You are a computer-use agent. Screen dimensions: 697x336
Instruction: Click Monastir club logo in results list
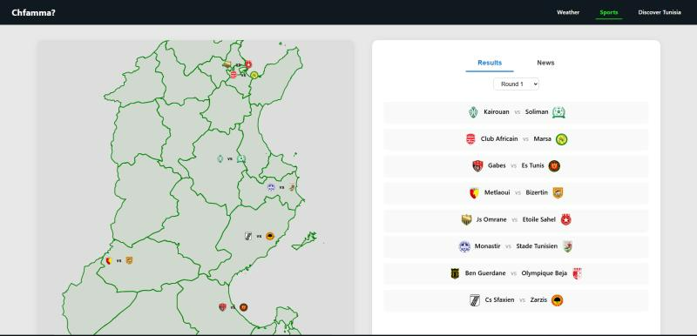(x=464, y=247)
